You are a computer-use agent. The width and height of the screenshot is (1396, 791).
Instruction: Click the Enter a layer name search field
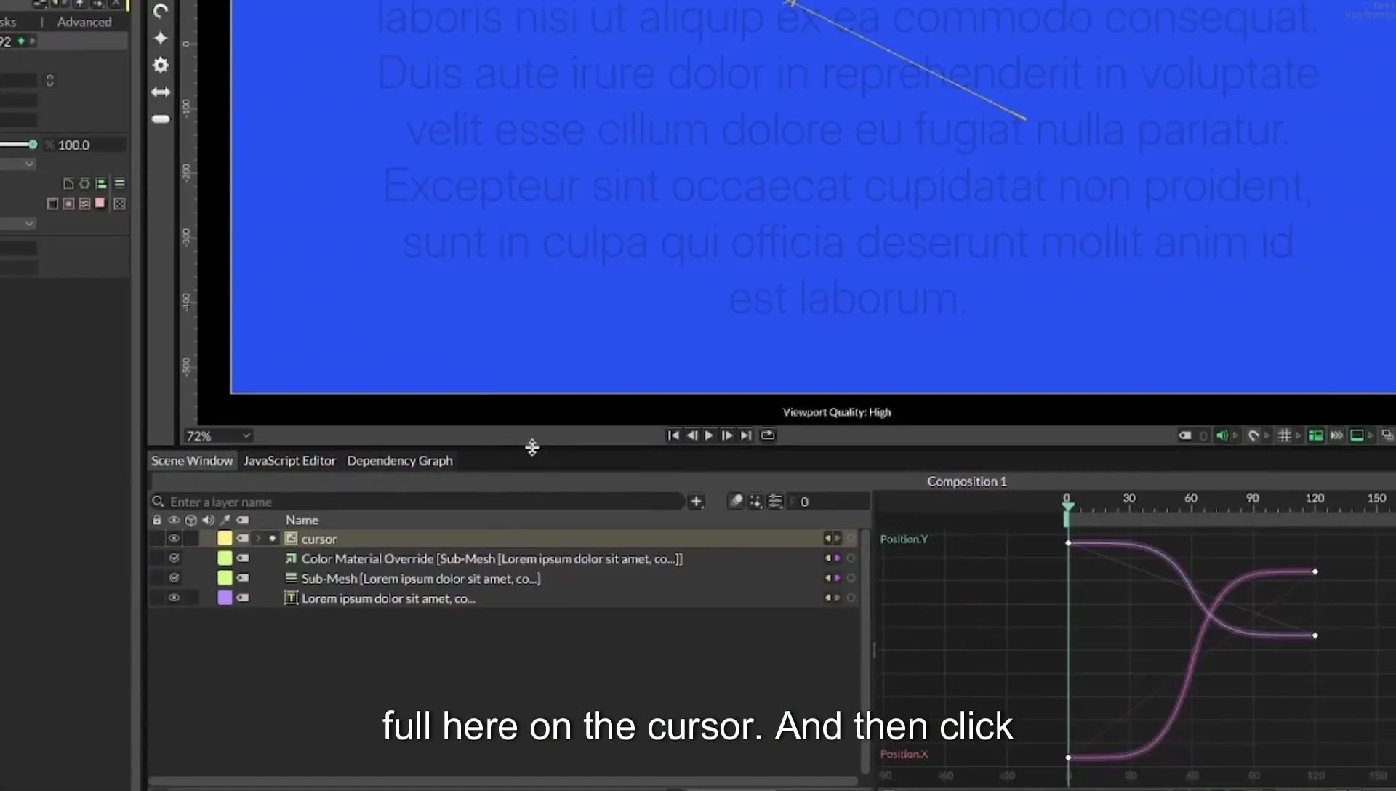(x=418, y=502)
